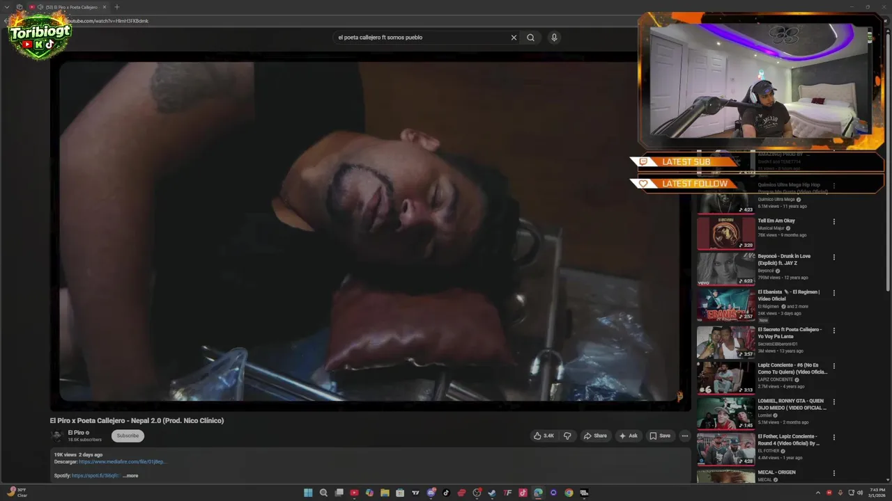Expand description with ...more
The image size is (892, 501).
(130, 476)
